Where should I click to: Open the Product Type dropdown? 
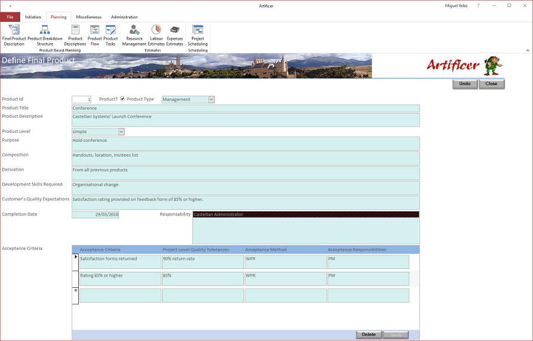(211, 99)
